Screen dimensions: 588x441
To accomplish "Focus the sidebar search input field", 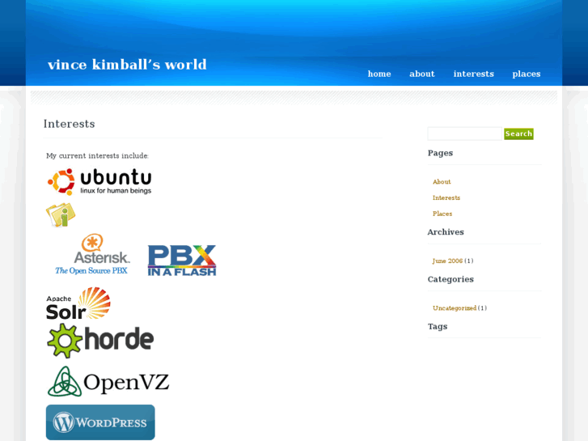I will pos(464,134).
